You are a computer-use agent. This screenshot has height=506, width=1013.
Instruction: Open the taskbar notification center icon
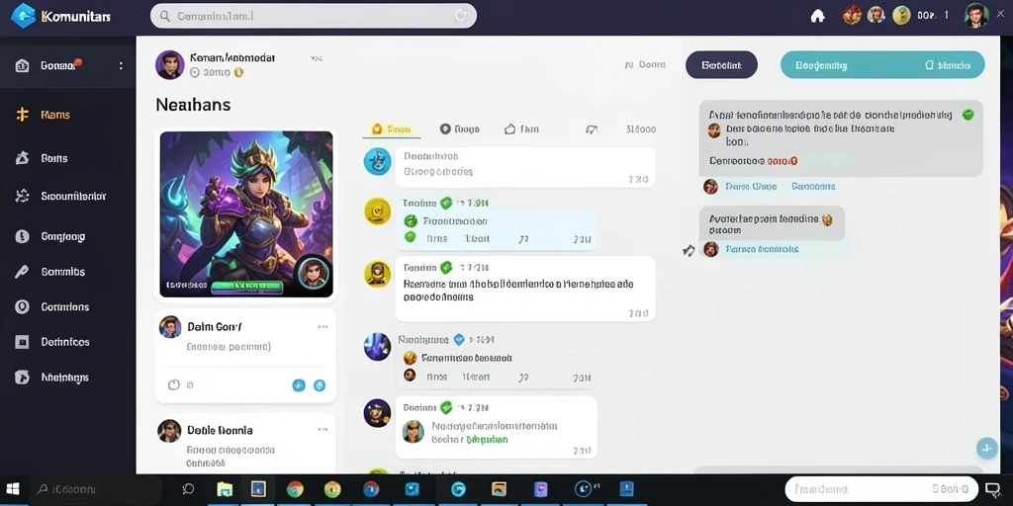[x=992, y=489]
